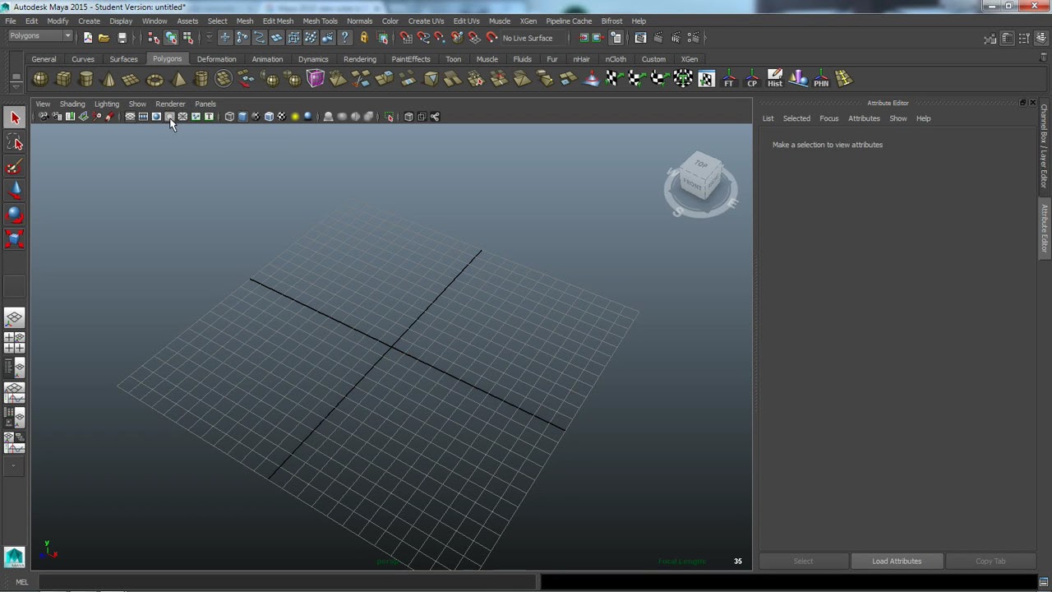Viewport: 1052px width, 592px height.
Task: Open viewport Show menu
Action: point(137,104)
